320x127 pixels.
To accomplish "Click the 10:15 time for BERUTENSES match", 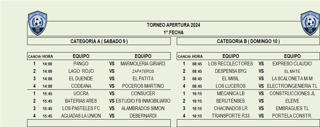I will 197,101.
